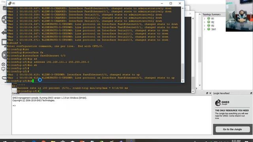The image size is (253, 142).
Task: Expand the R2 node in Topology Summary
Action: [205, 22]
